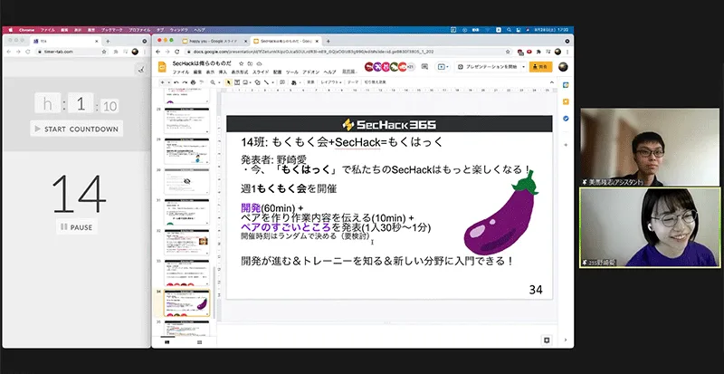The height and width of the screenshot is (374, 724).
Task: Select slide 29 thumbnail in filmstrip
Action: (x=187, y=151)
